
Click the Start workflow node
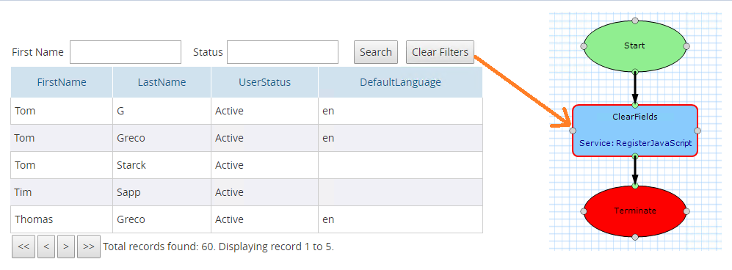click(635, 45)
